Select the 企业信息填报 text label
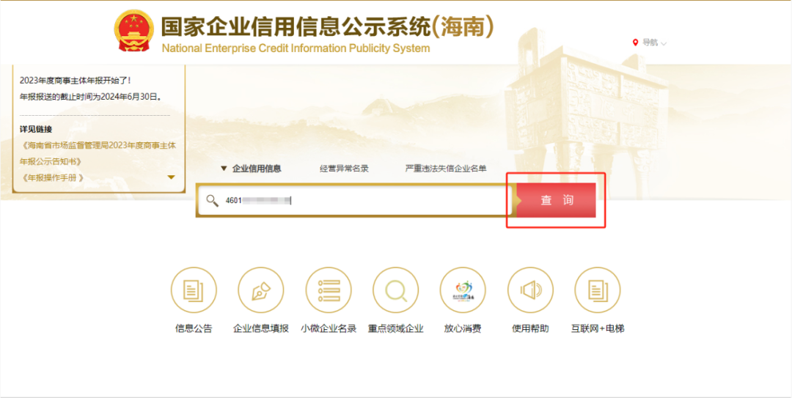 pos(261,328)
